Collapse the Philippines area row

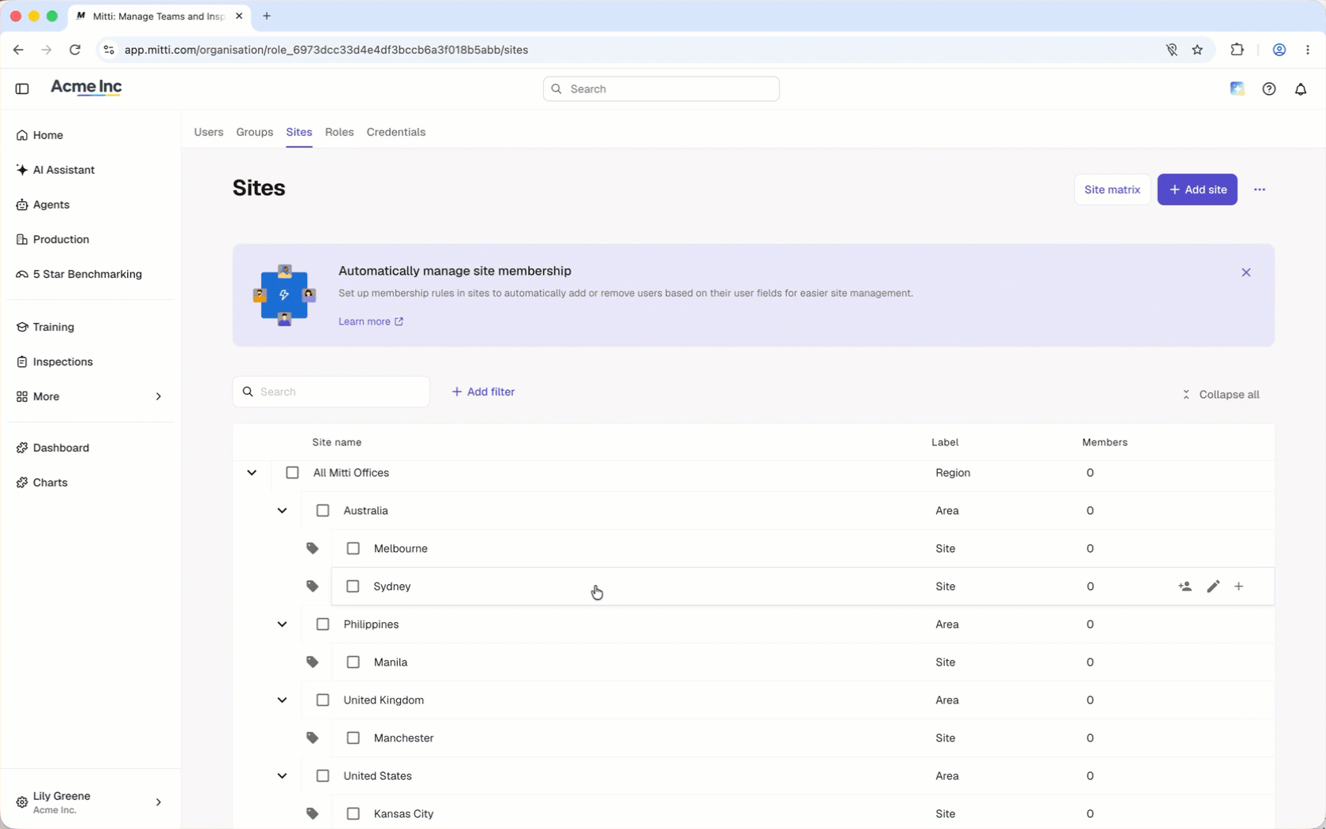tap(282, 625)
